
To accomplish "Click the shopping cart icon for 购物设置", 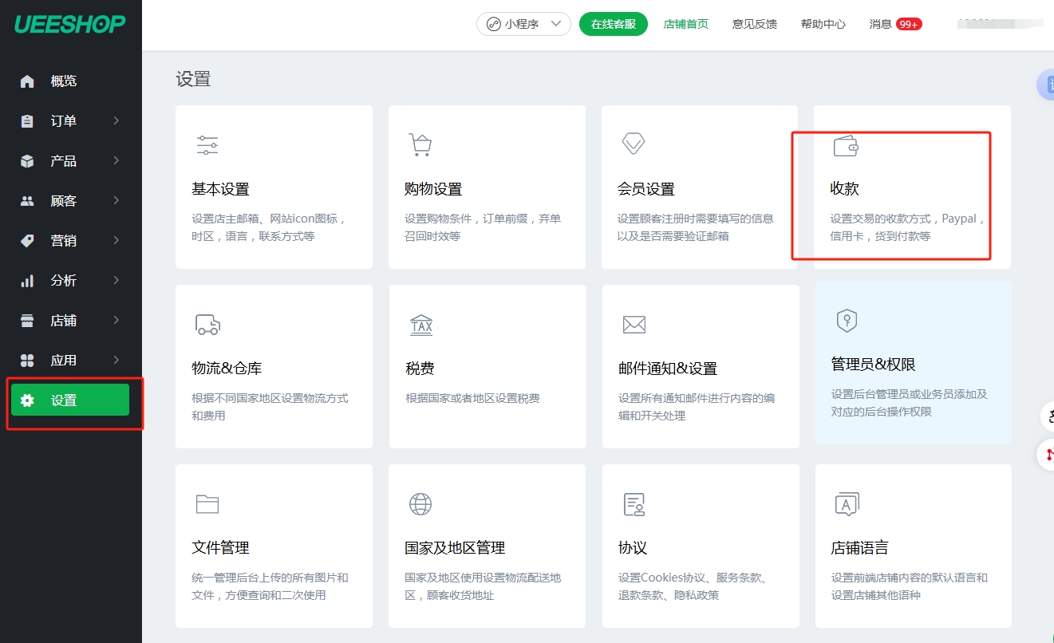I will click(420, 145).
